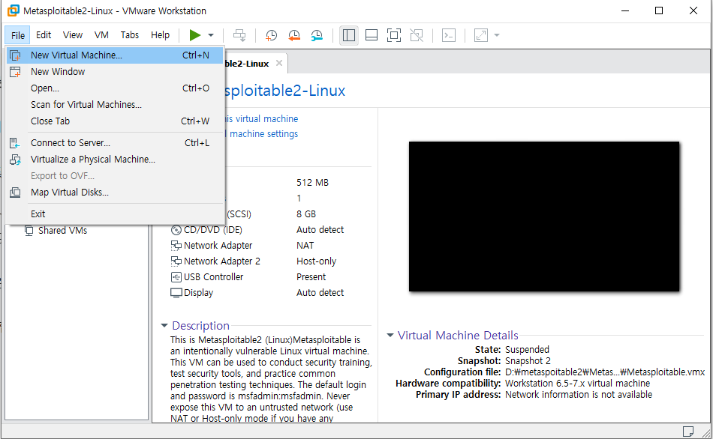Choose Connect to Server... entry
This screenshot has height=439, width=713.
pos(115,143)
